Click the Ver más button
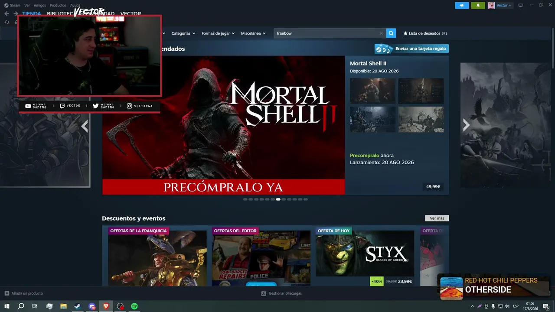The image size is (555, 312). pyautogui.click(x=437, y=218)
